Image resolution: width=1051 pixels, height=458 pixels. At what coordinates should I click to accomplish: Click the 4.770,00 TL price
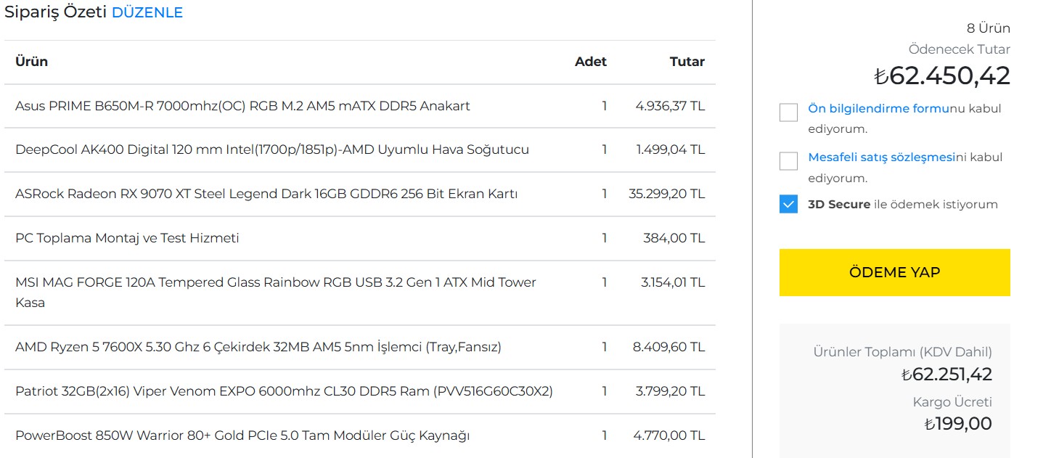(669, 435)
